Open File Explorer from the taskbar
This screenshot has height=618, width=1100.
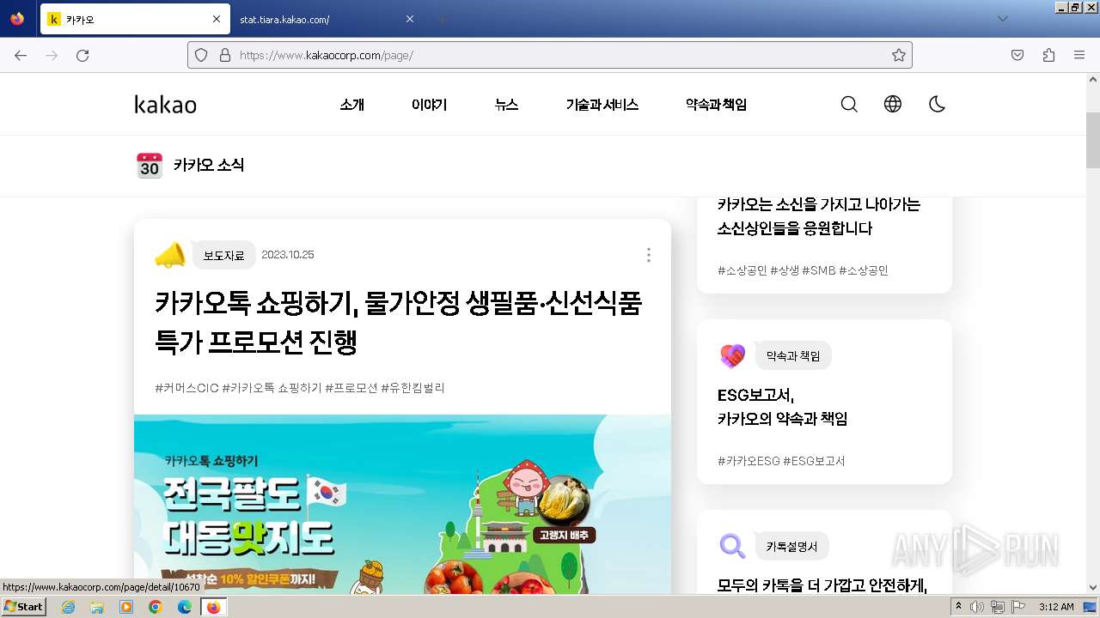click(97, 607)
